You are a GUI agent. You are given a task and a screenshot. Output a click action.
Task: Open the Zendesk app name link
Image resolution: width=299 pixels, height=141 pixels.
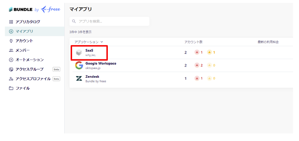(x=92, y=76)
